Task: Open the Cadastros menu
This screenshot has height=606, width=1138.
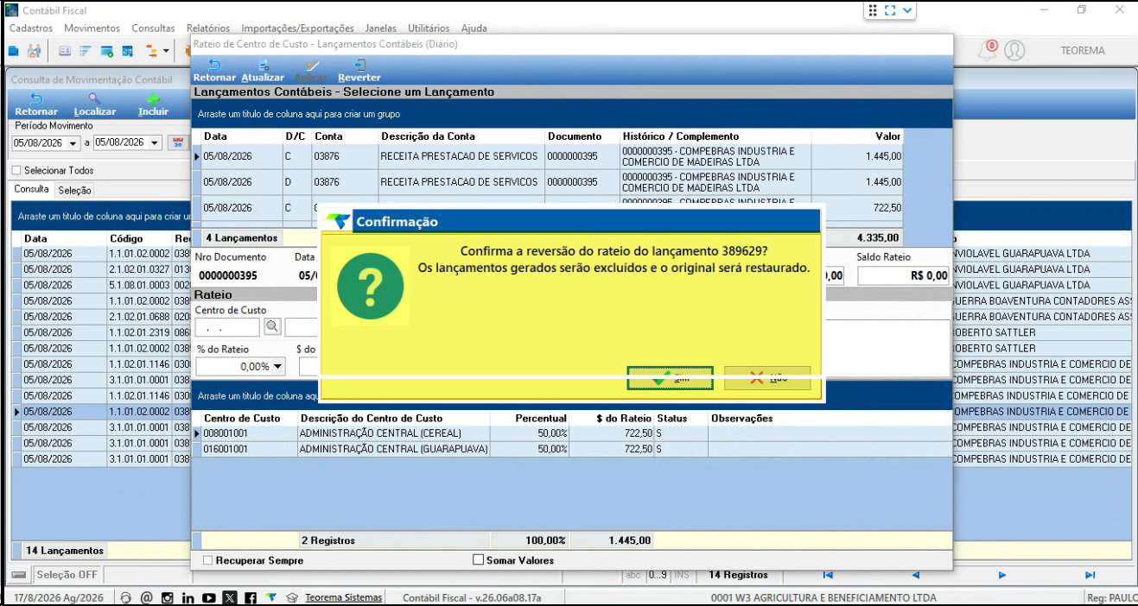Action: (31, 28)
